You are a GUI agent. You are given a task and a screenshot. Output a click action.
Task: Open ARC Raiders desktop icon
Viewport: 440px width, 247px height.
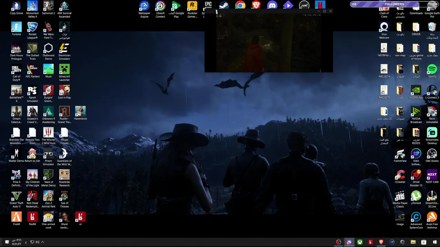point(32,71)
